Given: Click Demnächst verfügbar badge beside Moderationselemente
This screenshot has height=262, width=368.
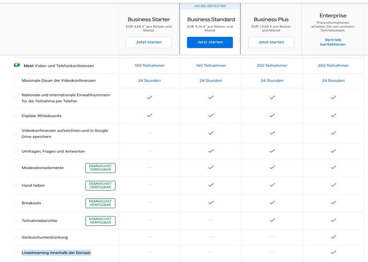Looking at the screenshot, I should pyautogui.click(x=100, y=168).
